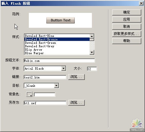The height and width of the screenshot is (132, 145).
Task: Close the 插入 Flash 按钮 dialog
Action: (x=141, y=3)
